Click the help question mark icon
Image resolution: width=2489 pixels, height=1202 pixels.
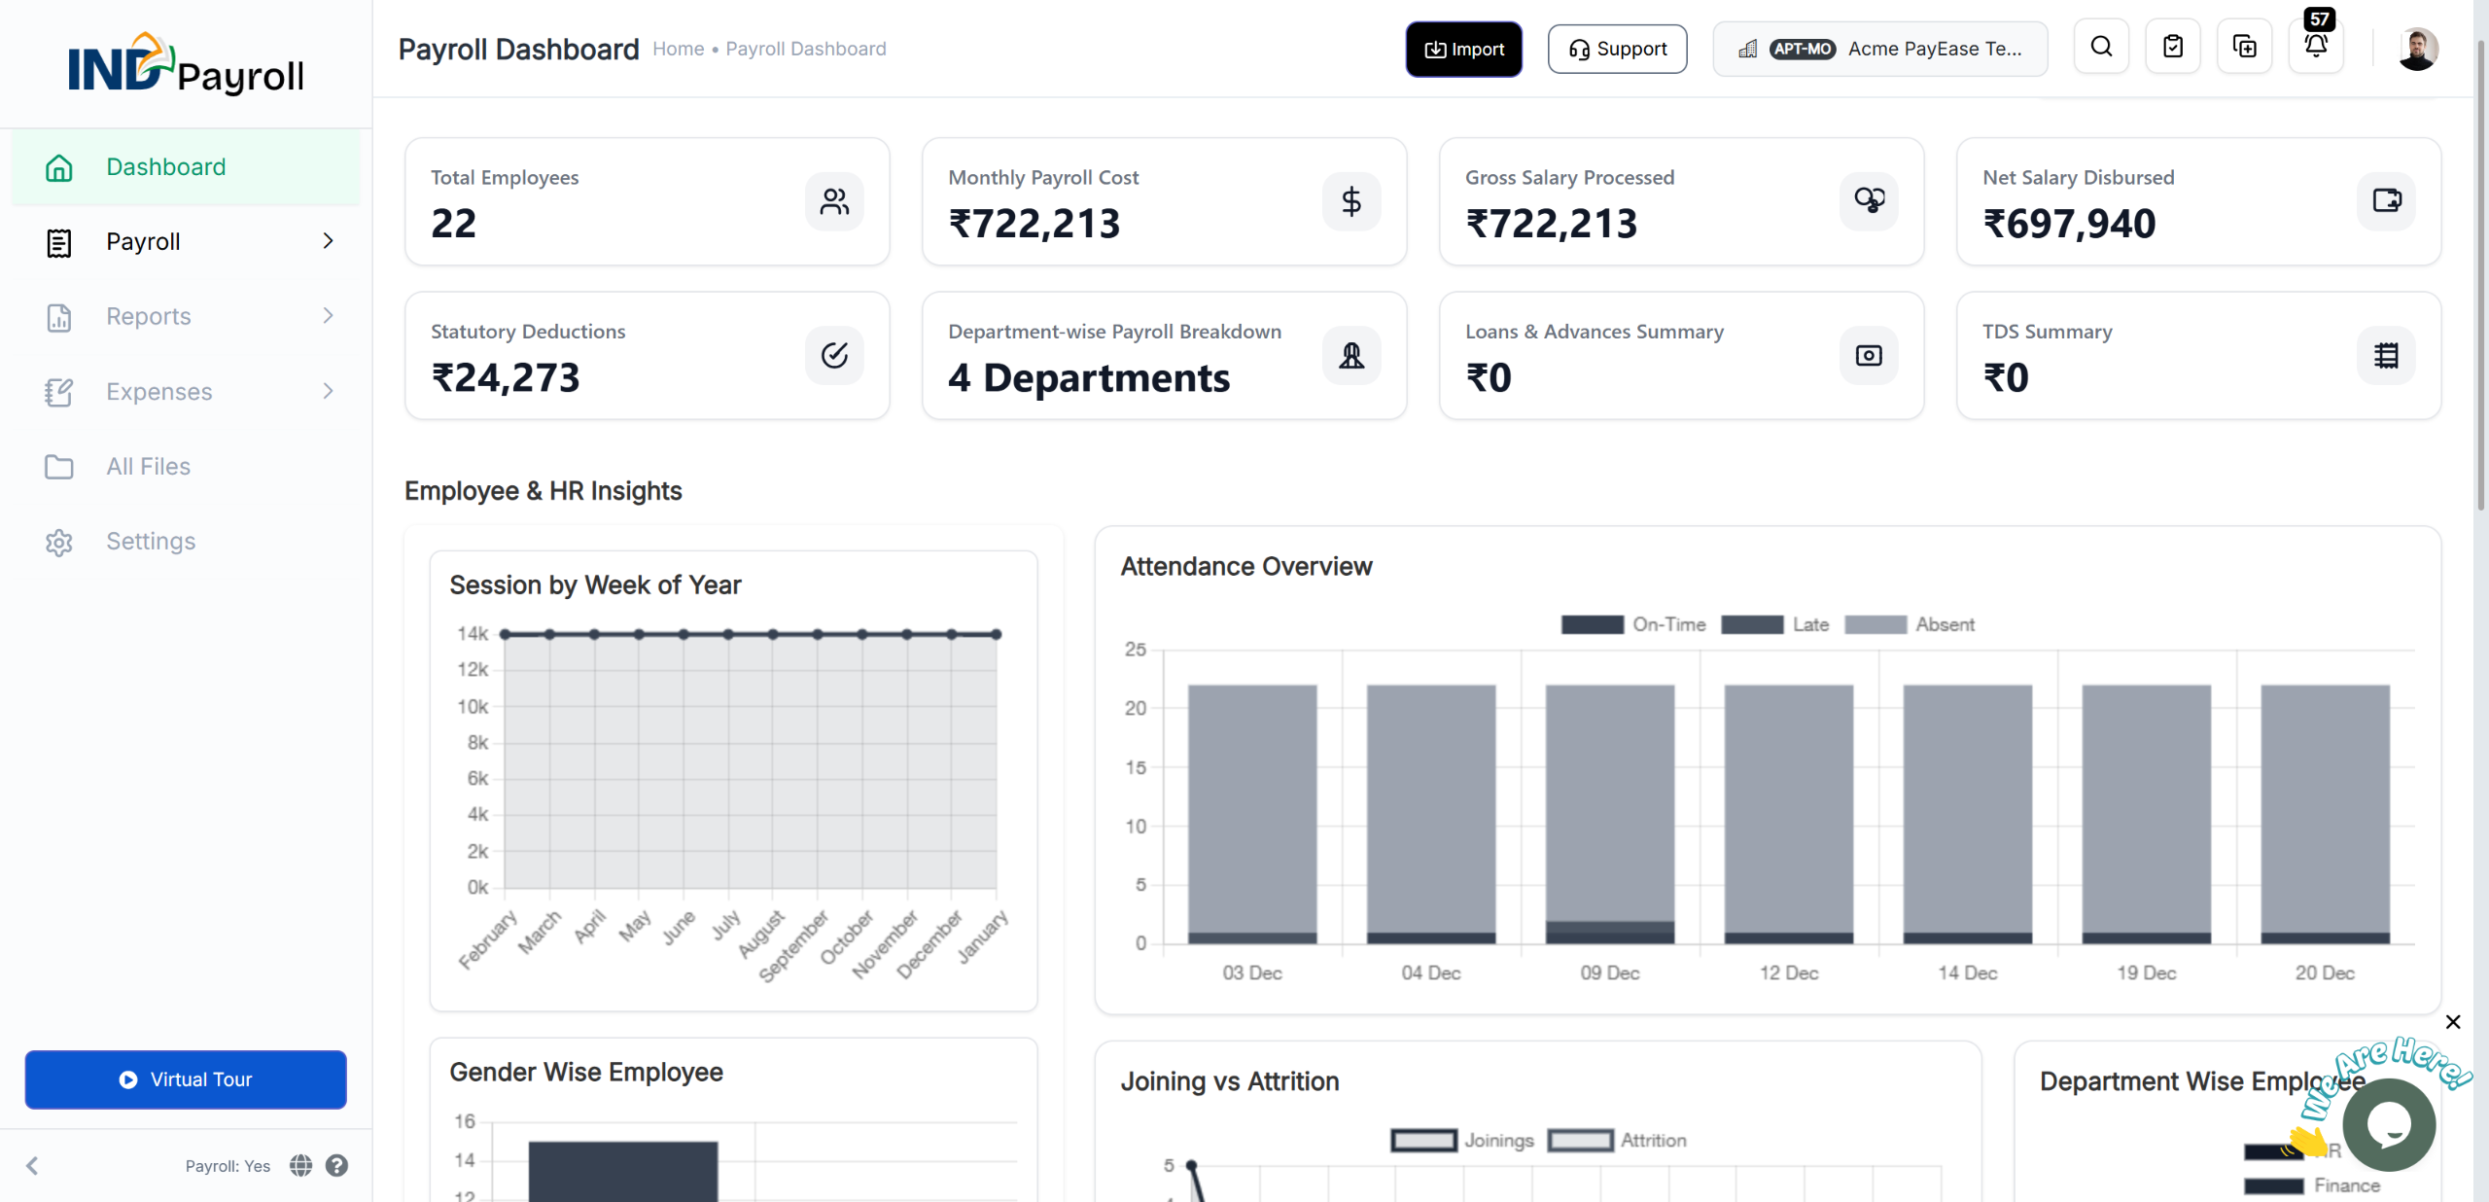(x=336, y=1165)
